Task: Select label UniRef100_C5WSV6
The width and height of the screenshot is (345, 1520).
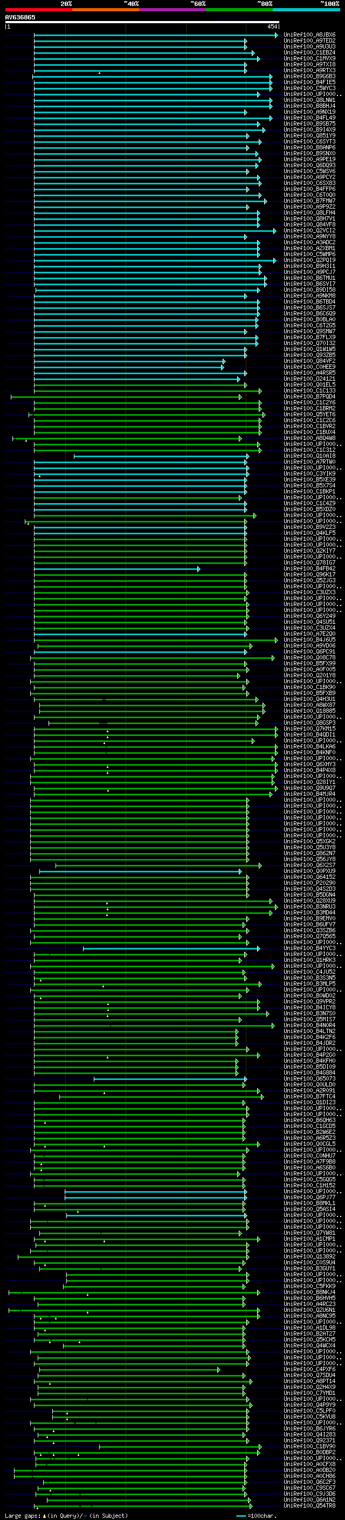Action: pyautogui.click(x=309, y=171)
